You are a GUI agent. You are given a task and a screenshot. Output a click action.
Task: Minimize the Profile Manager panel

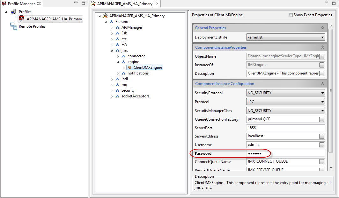pos(76,3)
